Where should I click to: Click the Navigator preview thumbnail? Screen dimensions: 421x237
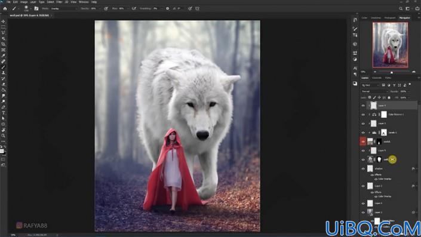point(390,45)
